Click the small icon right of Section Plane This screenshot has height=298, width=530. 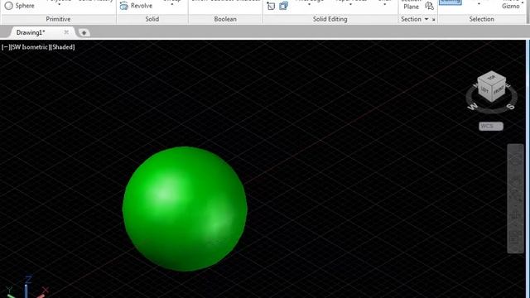[x=429, y=6]
